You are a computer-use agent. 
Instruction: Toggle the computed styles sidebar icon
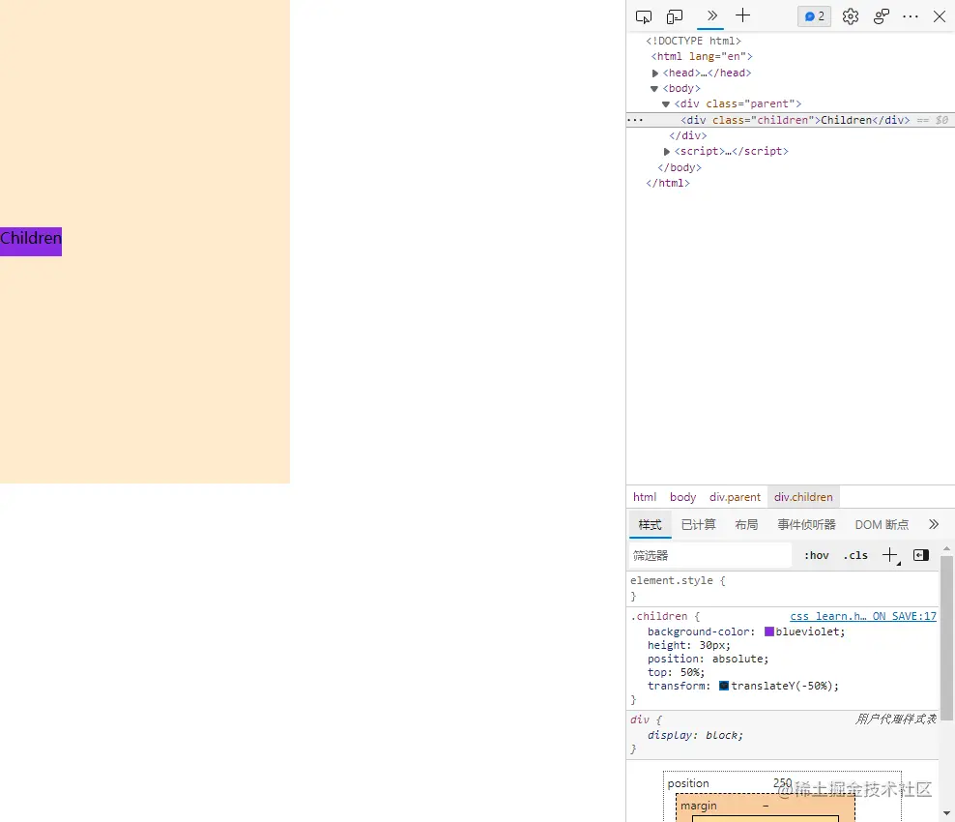[921, 555]
